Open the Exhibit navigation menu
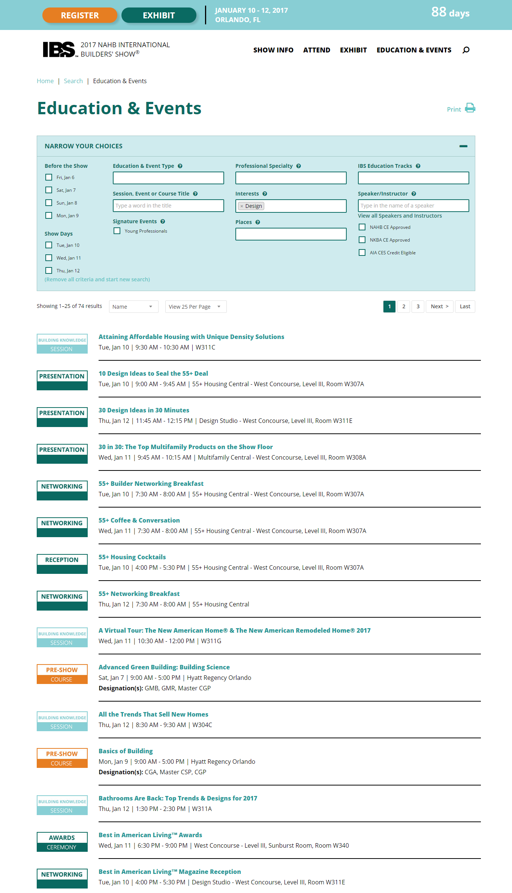The width and height of the screenshot is (512, 893). coord(353,50)
